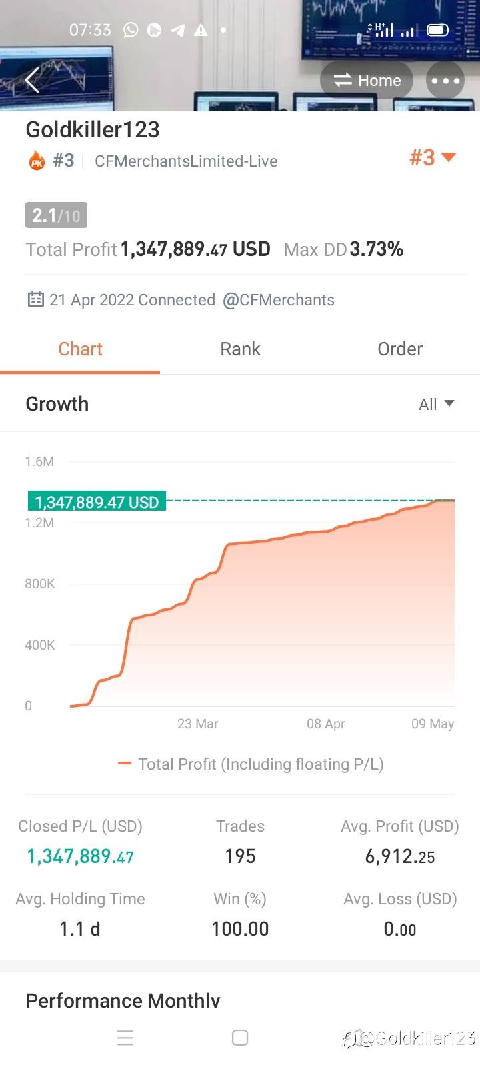Open the three-dots more options menu
Image resolution: width=480 pixels, height=1067 pixels.
(445, 81)
